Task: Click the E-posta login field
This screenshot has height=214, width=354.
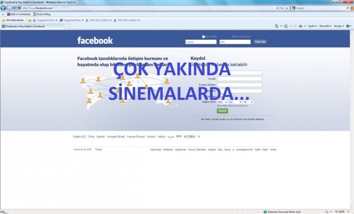Action: (x=201, y=42)
